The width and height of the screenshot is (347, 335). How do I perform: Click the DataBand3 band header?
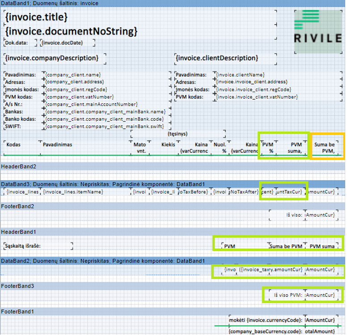pyautogui.click(x=103, y=184)
